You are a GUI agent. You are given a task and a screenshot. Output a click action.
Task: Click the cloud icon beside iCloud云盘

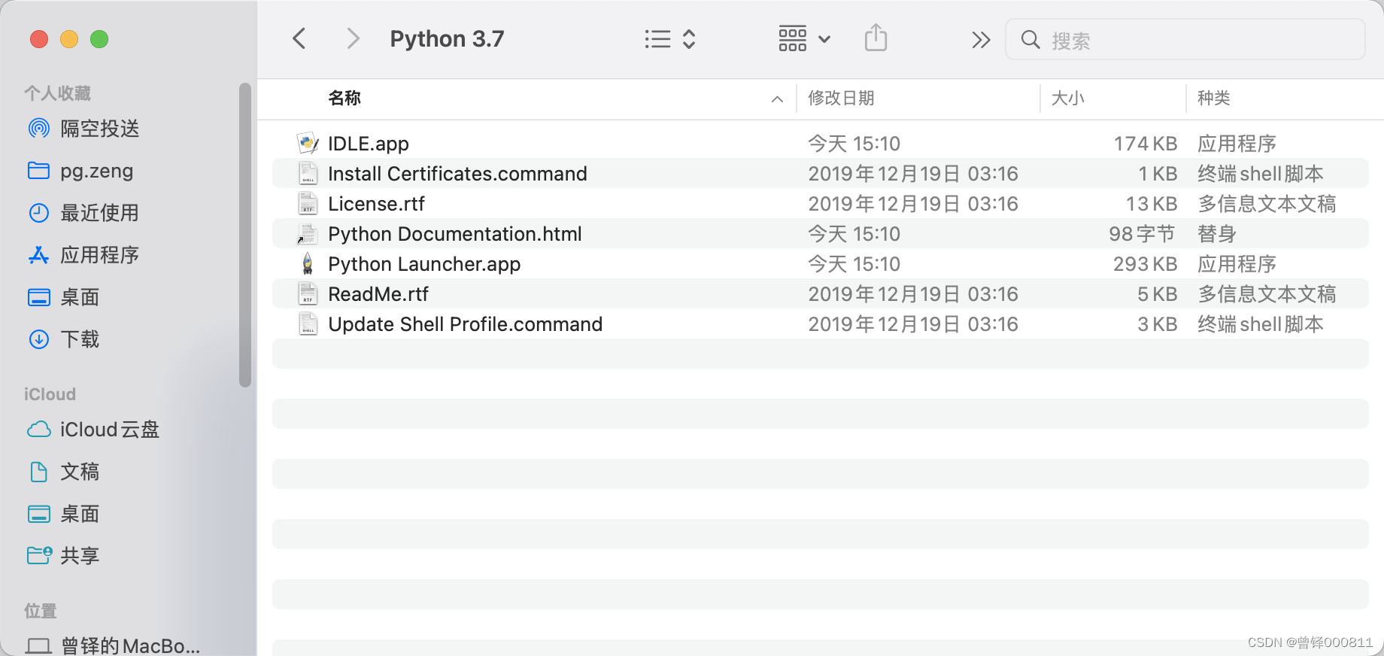(x=39, y=430)
